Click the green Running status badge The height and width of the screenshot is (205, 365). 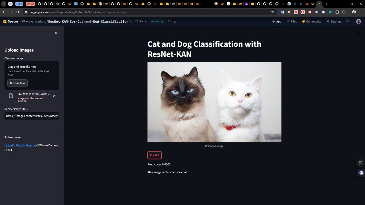[x=157, y=21]
